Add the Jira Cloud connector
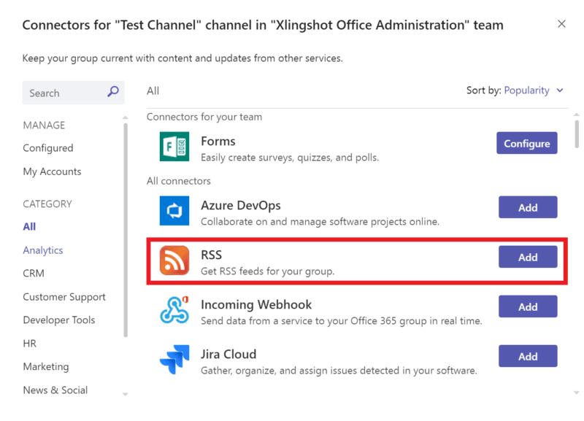Viewport: 584px width, 421px height. tap(527, 356)
